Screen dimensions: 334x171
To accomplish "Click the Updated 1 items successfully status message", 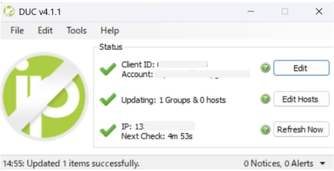I will (71, 163).
